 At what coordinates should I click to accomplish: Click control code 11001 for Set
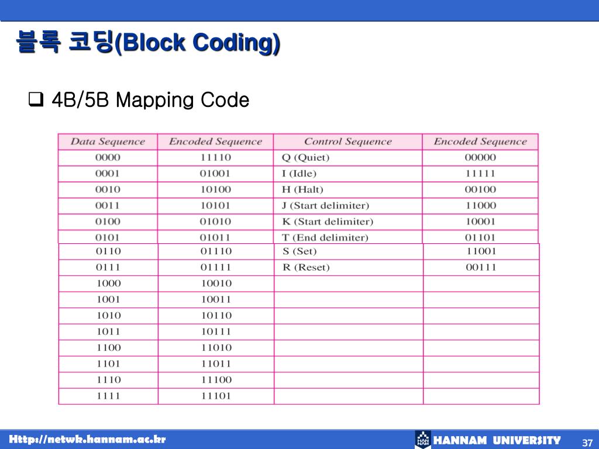pyautogui.click(x=481, y=251)
